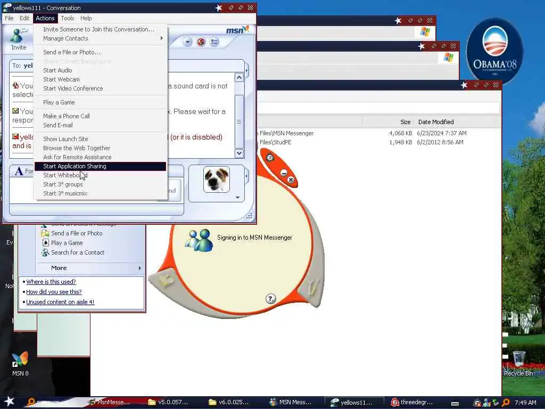
Task: Click Play a Game in back window
Action: [x=67, y=243]
